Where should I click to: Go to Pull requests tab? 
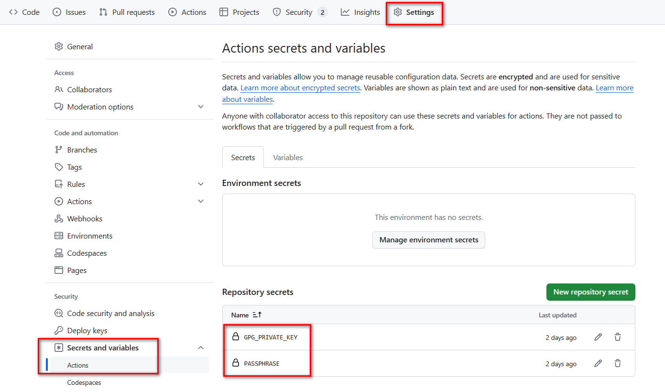(127, 12)
